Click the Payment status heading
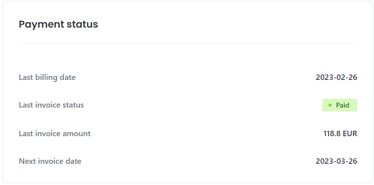Image resolution: width=374 pixels, height=185 pixels. point(58,25)
